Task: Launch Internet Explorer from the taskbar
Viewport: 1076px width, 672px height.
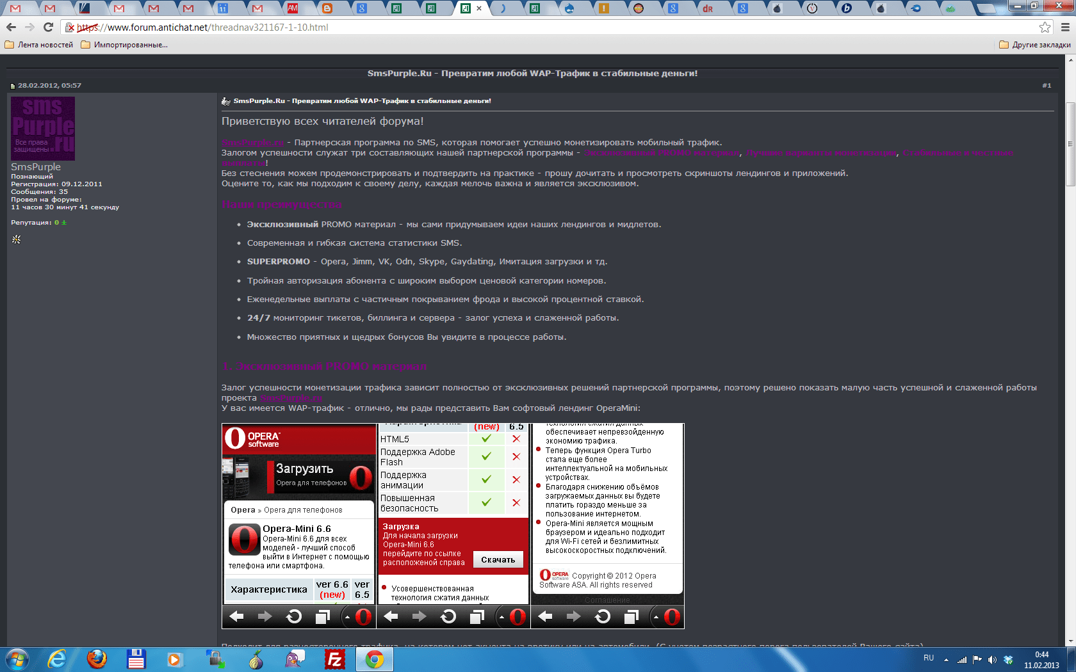Action: pos(57,659)
